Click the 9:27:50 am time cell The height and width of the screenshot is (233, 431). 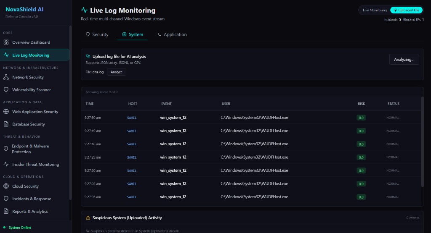[x=93, y=118]
